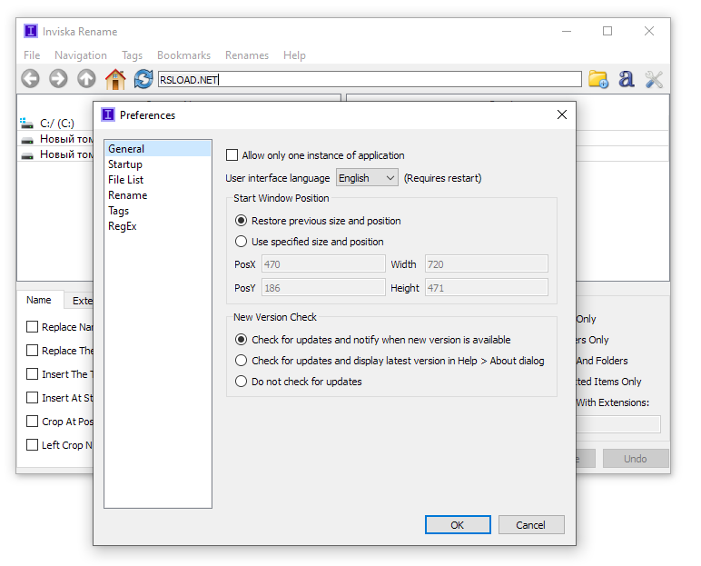Select General in preferences list
The width and height of the screenshot is (701, 566).
tap(158, 149)
